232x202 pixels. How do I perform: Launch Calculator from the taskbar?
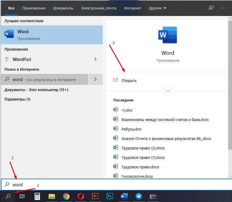click(37, 196)
